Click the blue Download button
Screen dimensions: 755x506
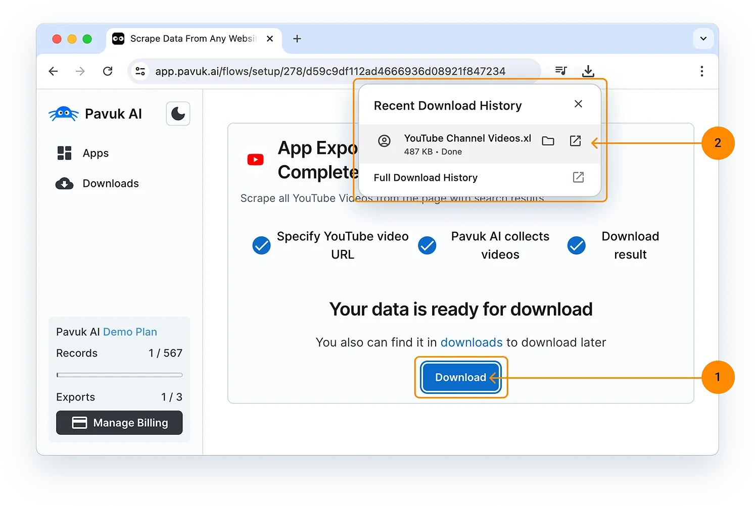[x=461, y=377]
